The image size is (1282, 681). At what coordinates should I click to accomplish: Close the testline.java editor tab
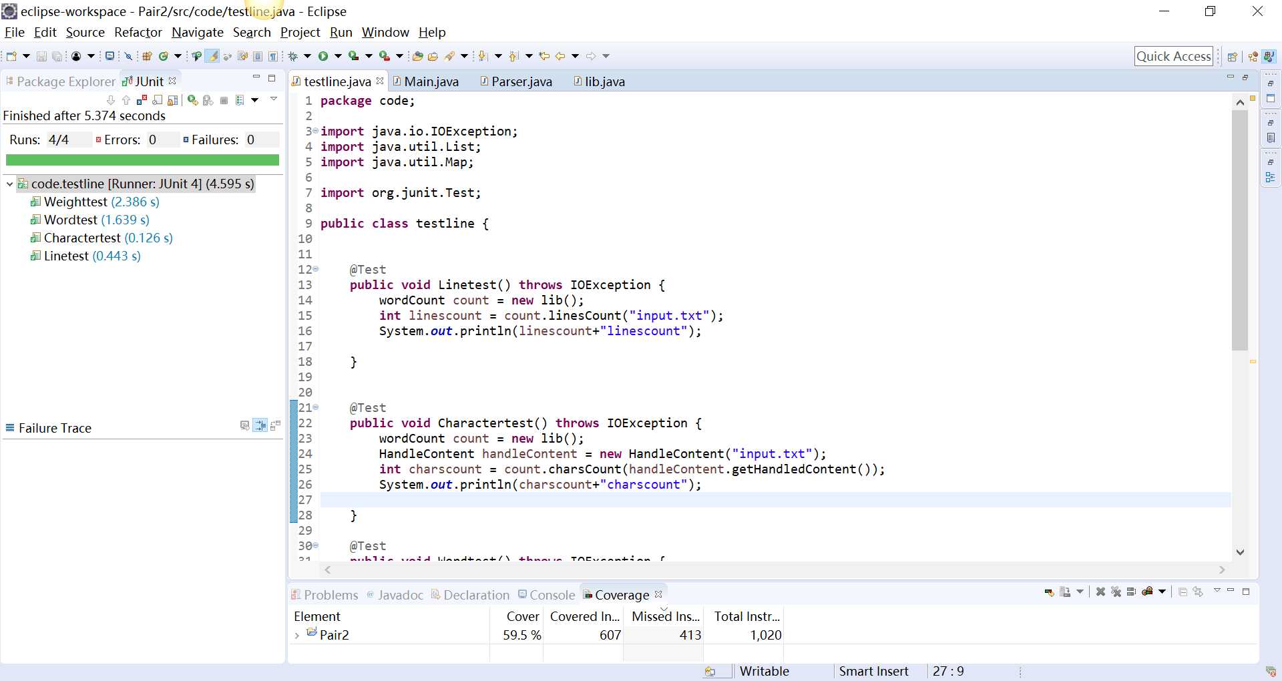pos(380,81)
